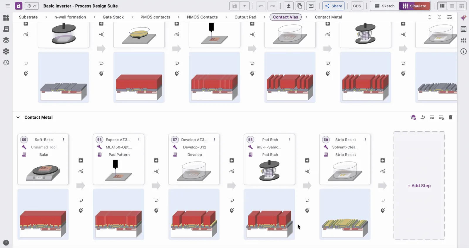Viewport: 469px width, 248px height.
Task: Open the AI sparkle assistant icon
Action: click(x=463, y=18)
